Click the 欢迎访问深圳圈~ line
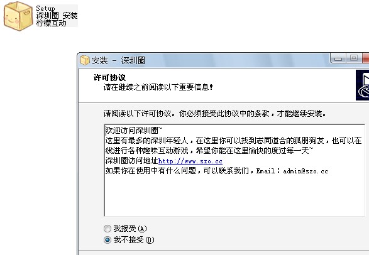 pyautogui.click(x=134, y=130)
